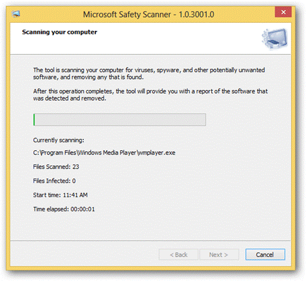The height and width of the screenshot is (281, 306).
Task: Click the disabled Back button
Action: click(178, 255)
